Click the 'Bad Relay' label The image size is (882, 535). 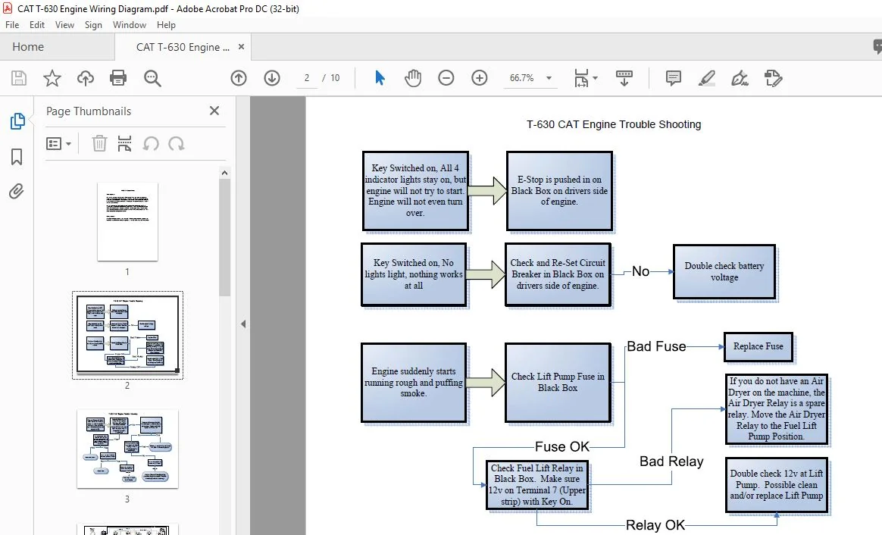671,461
